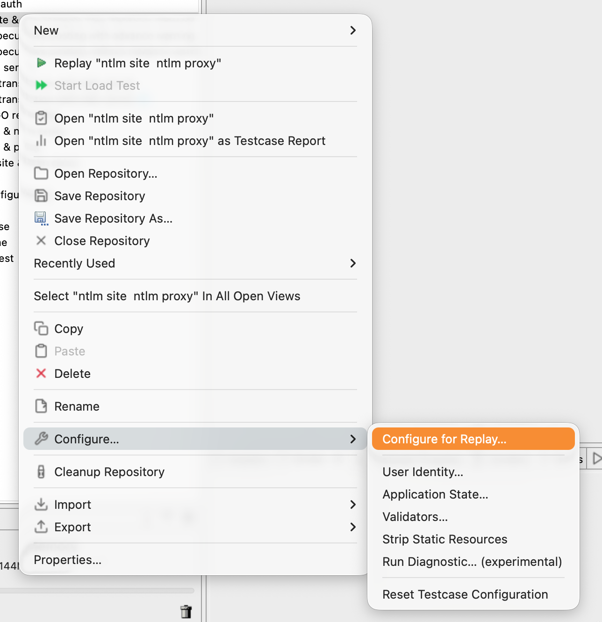Click the floppy disk icon for Save Repository
This screenshot has width=602, height=622.
[41, 195]
